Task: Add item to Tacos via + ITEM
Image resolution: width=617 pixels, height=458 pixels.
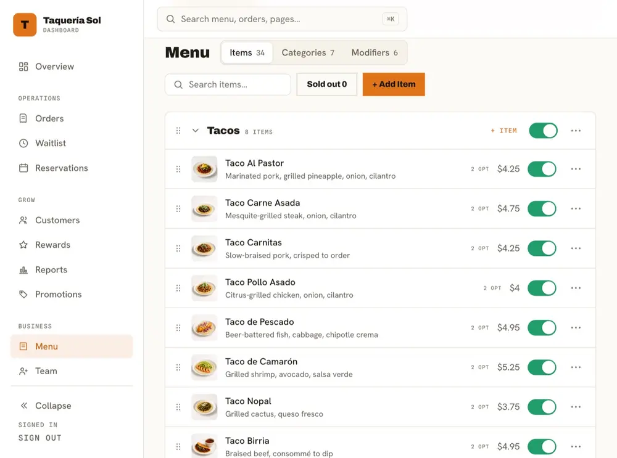Action: [x=503, y=131]
